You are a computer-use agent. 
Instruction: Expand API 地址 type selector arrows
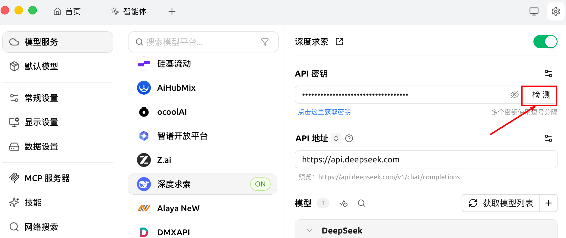point(336,138)
